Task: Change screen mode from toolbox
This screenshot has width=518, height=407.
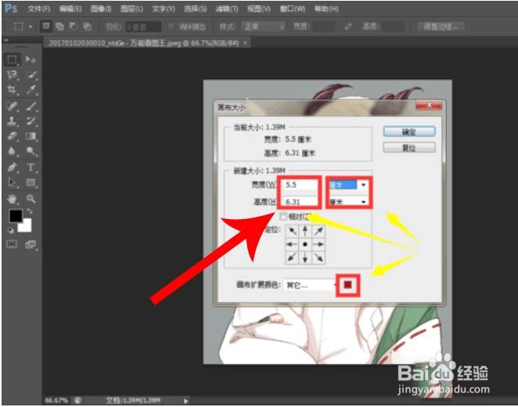Action: click(31, 244)
